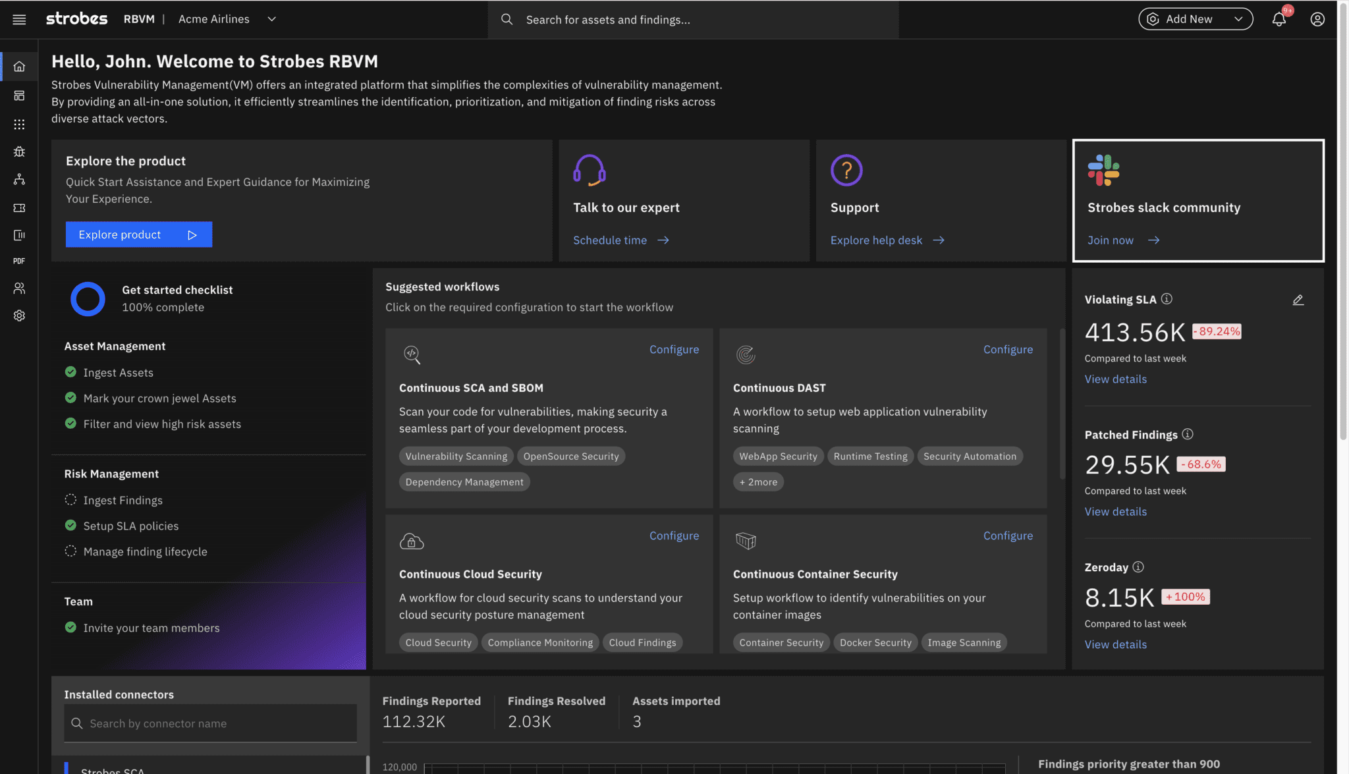Open the bug findings sidebar icon
The image size is (1349, 774).
[19, 152]
